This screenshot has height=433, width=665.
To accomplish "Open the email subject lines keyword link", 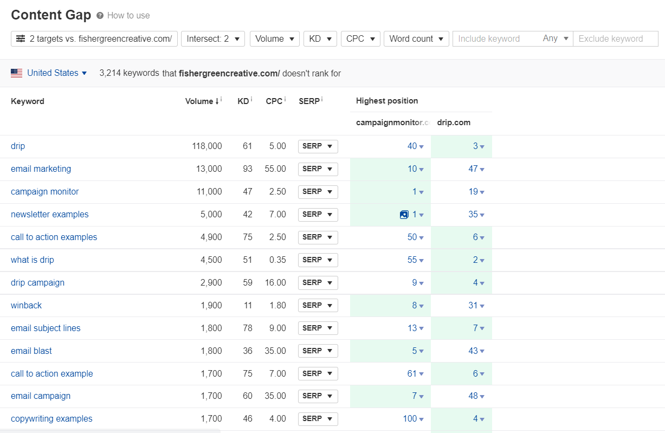I will click(x=46, y=328).
